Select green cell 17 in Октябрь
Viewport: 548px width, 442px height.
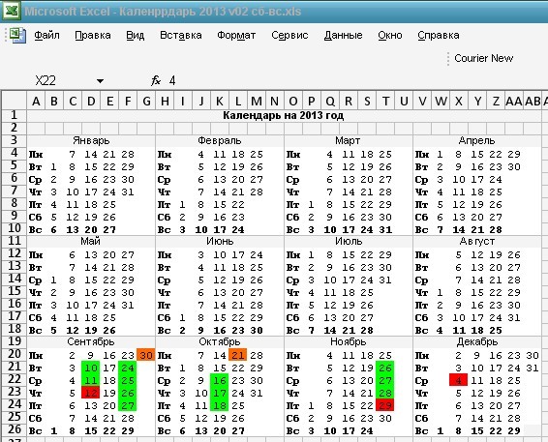(x=220, y=393)
